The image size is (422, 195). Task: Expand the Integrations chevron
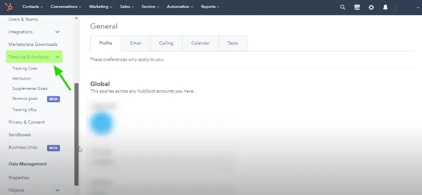click(x=57, y=32)
